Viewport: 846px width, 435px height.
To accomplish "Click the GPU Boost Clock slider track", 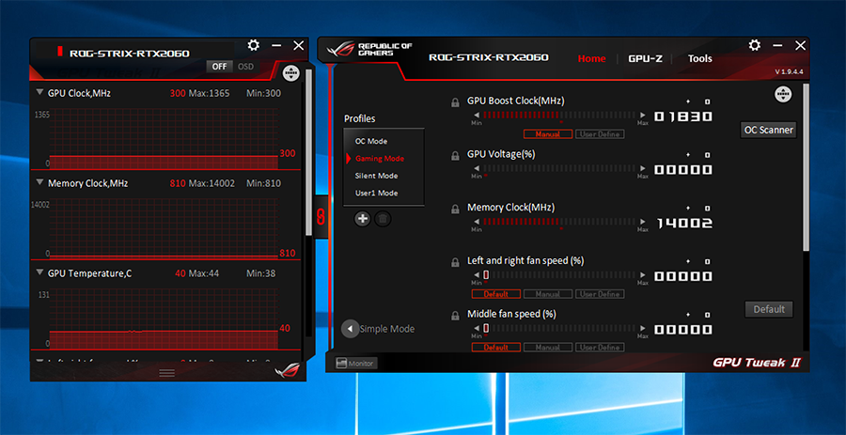I will (559, 115).
